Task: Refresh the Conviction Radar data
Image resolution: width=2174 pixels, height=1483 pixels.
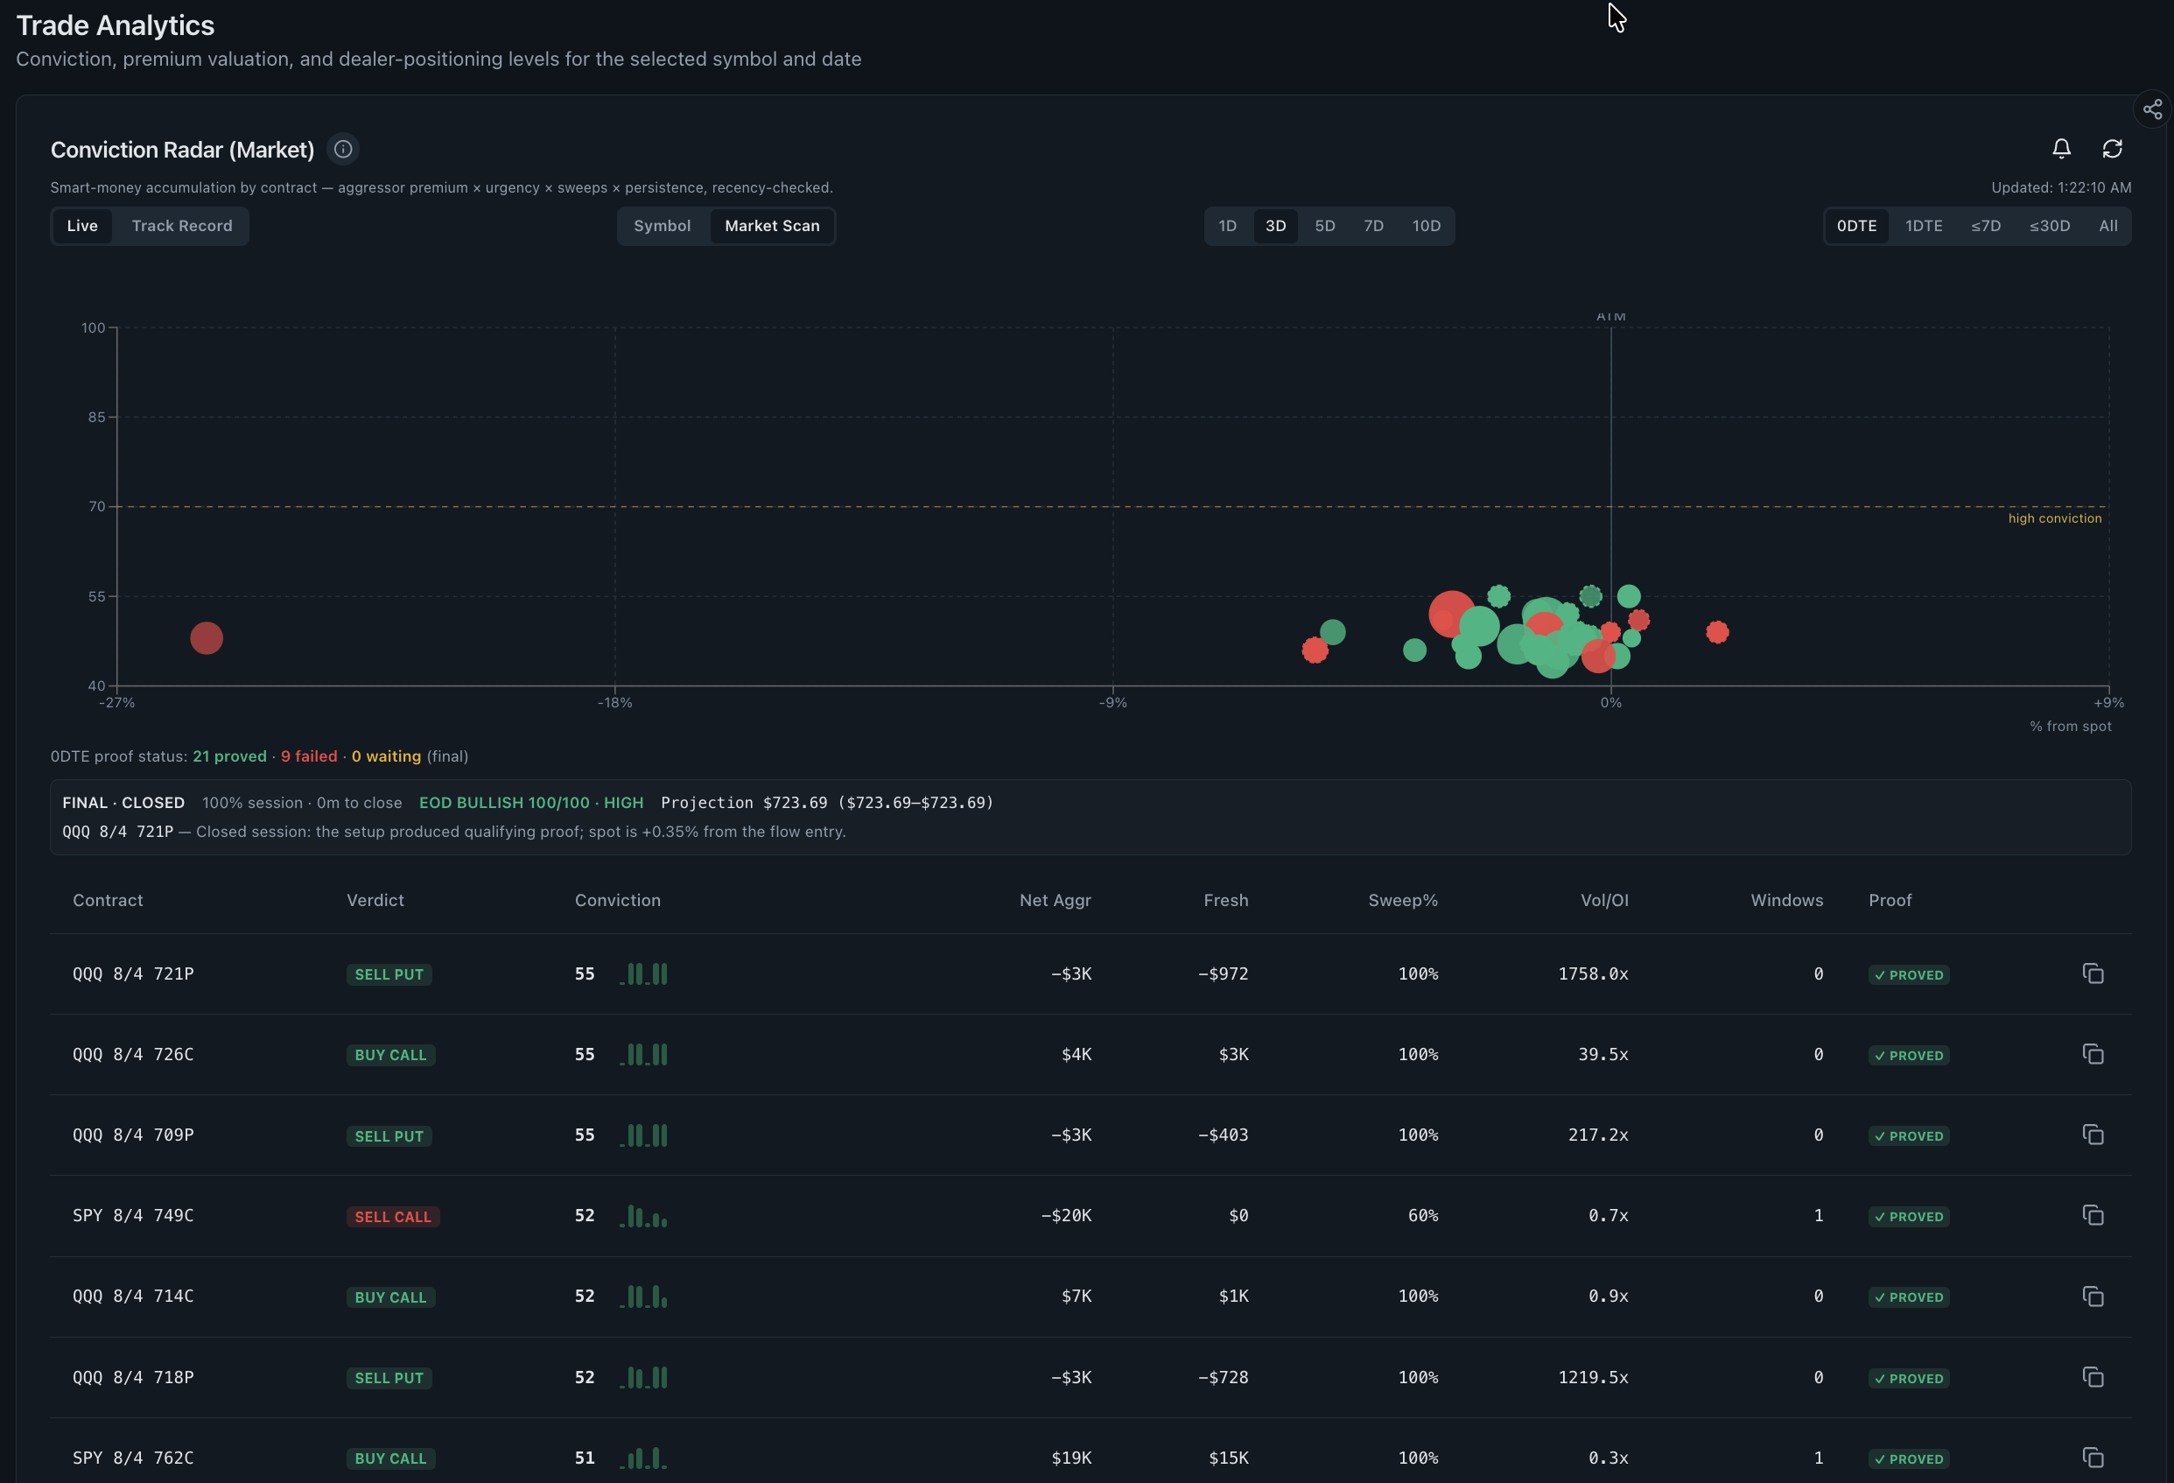Action: [2112, 149]
